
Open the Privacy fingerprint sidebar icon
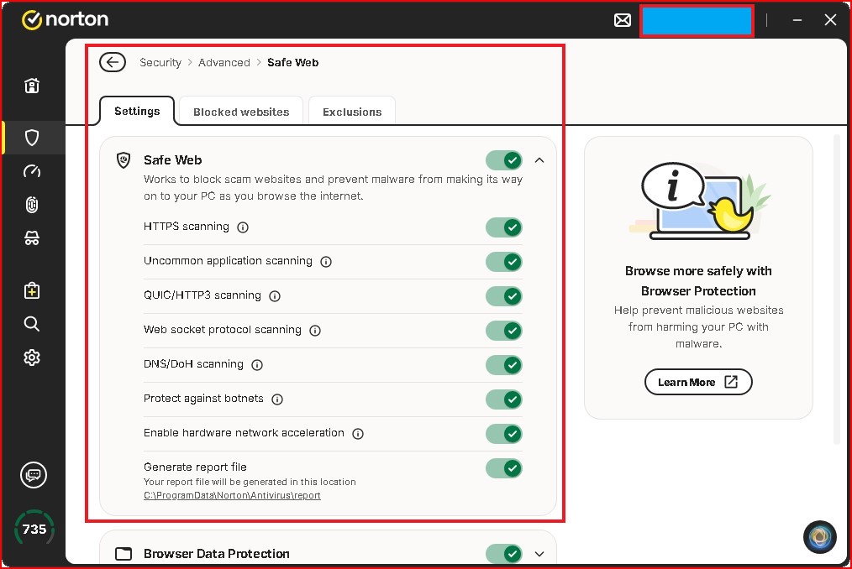pos(32,205)
